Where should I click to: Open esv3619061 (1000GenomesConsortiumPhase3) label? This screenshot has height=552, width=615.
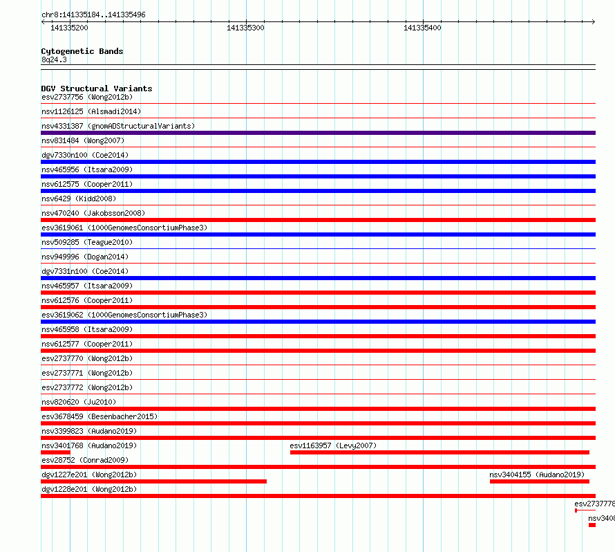[124, 228]
